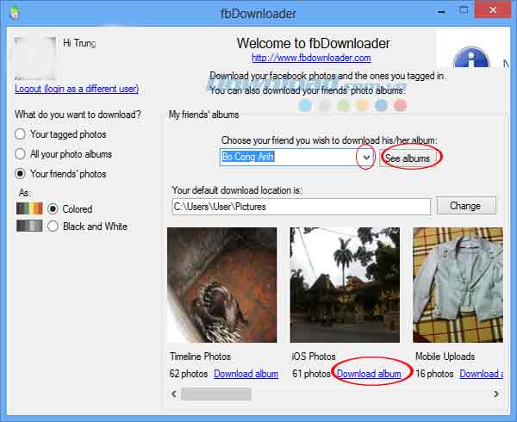Image resolution: width=517 pixels, height=422 pixels.
Task: Choose the Your friends' photos option
Action: pyautogui.click(x=21, y=174)
